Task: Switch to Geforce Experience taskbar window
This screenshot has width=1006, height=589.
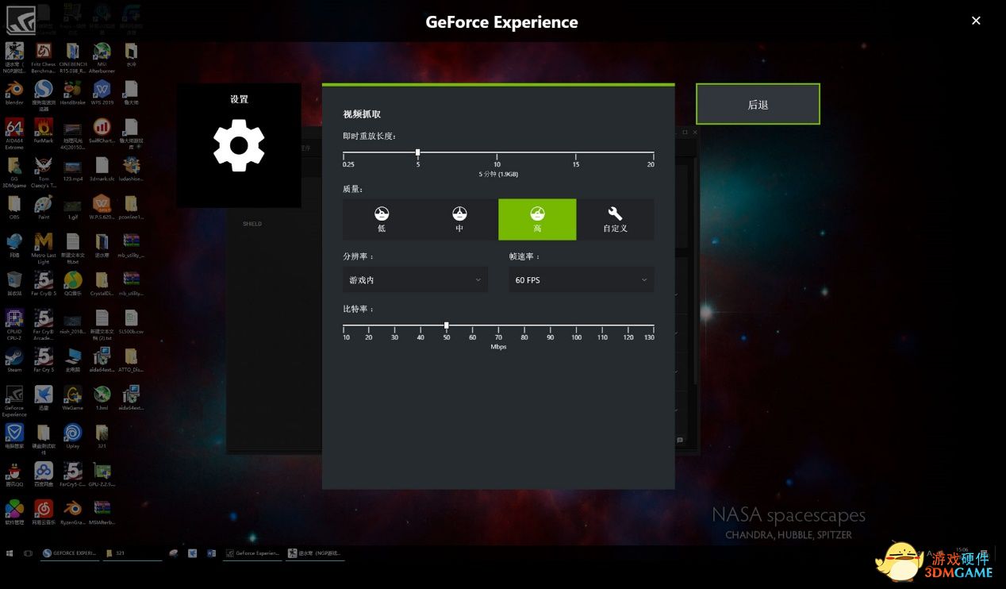Action: click(252, 552)
